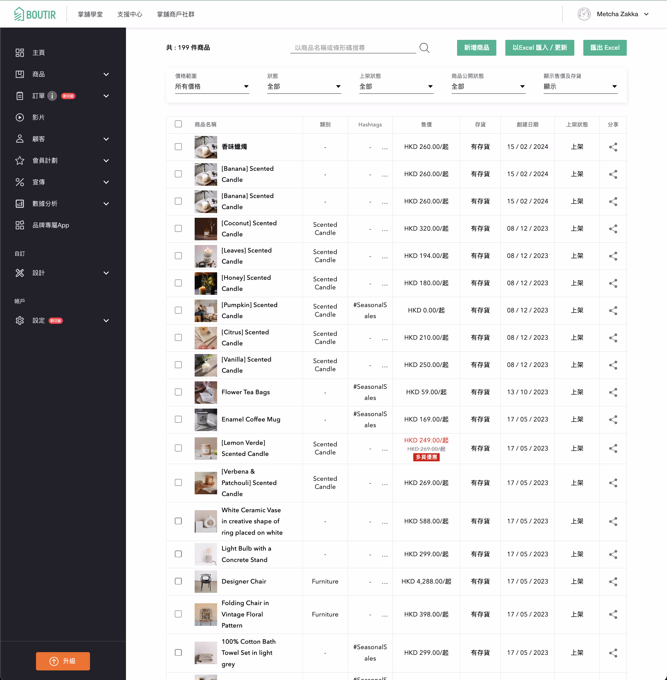Click the 新增商品 button
667x680 pixels.
(x=477, y=48)
